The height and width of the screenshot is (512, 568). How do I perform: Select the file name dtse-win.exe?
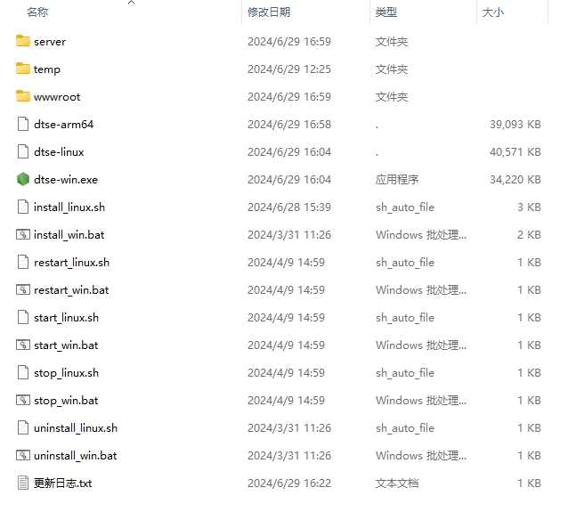pos(66,179)
